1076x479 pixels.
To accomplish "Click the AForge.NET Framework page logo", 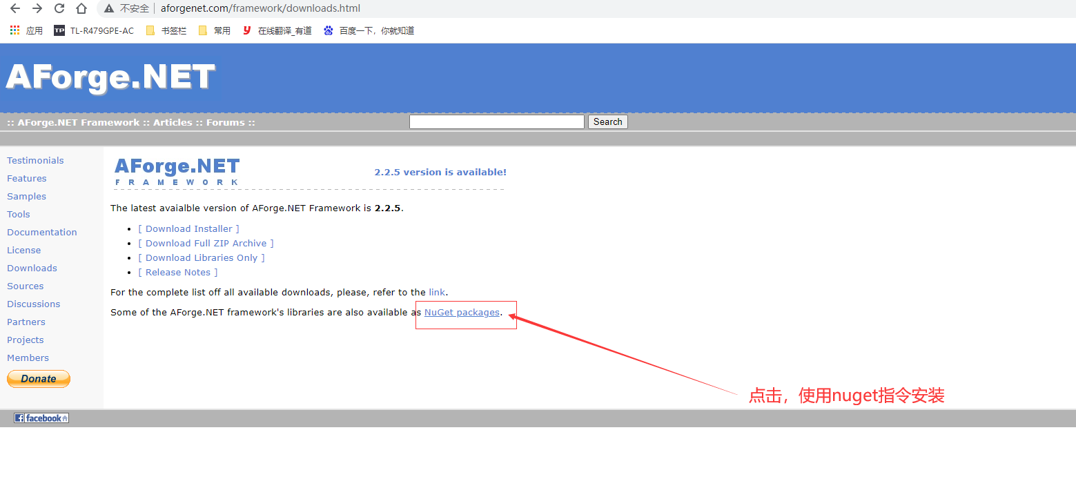I will point(177,172).
